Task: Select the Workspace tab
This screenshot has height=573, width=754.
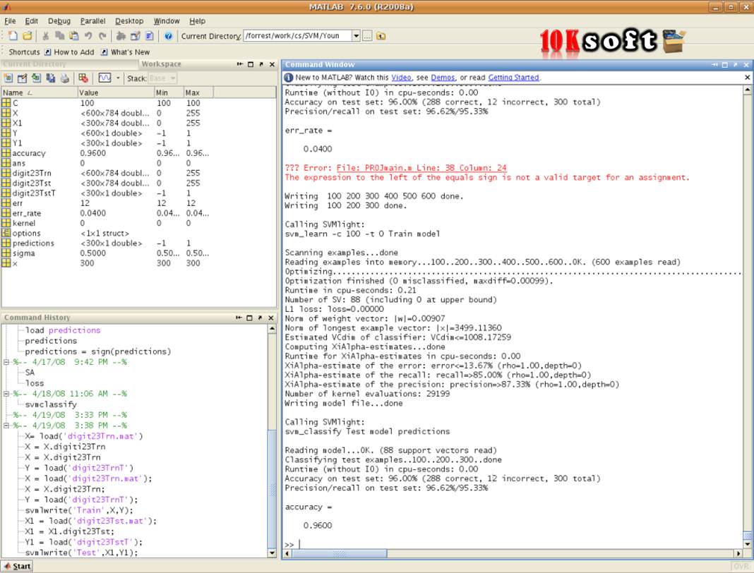Action: 162,64
